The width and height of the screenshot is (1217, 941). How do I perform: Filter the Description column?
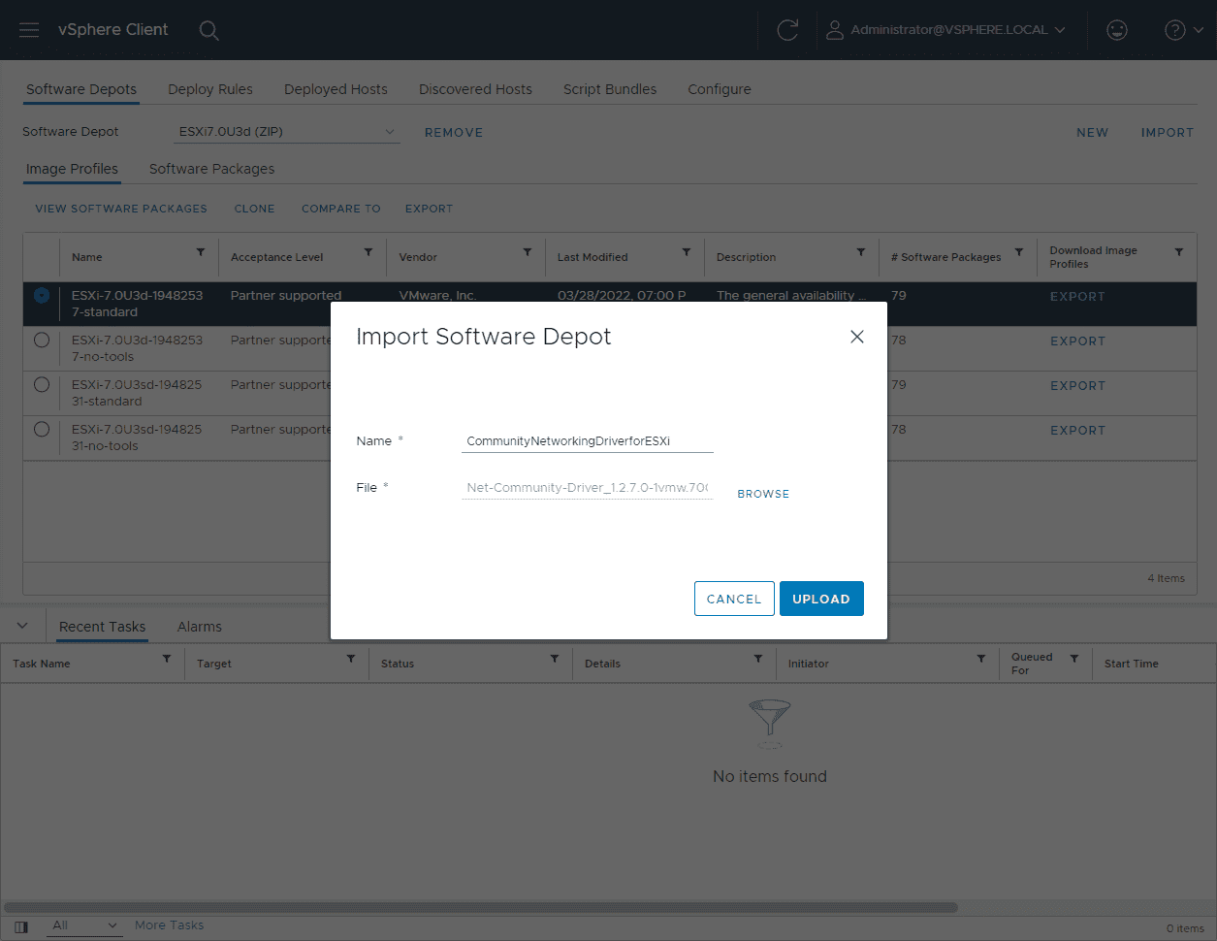coord(861,252)
